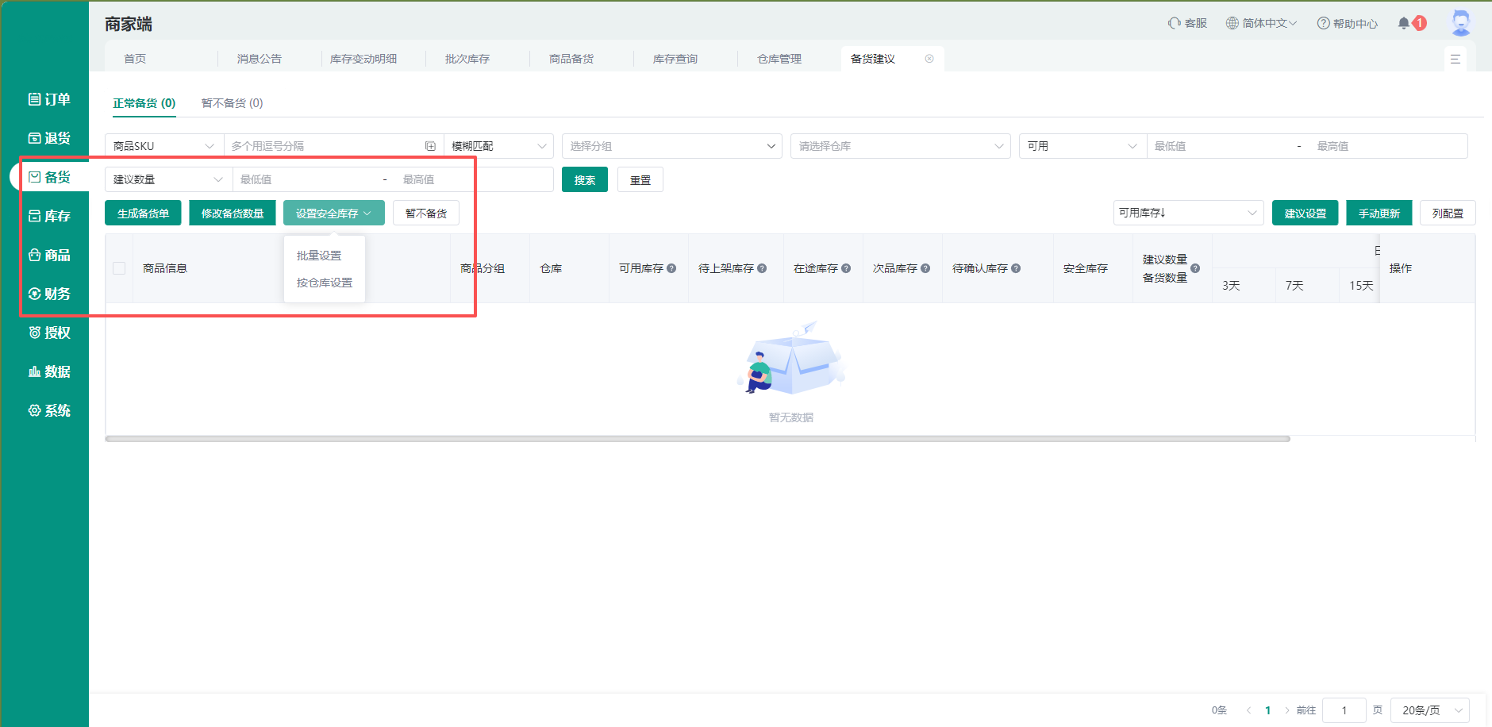1492x727 pixels.
Task: Open the 库存 module from sidebar
Action: (49, 215)
